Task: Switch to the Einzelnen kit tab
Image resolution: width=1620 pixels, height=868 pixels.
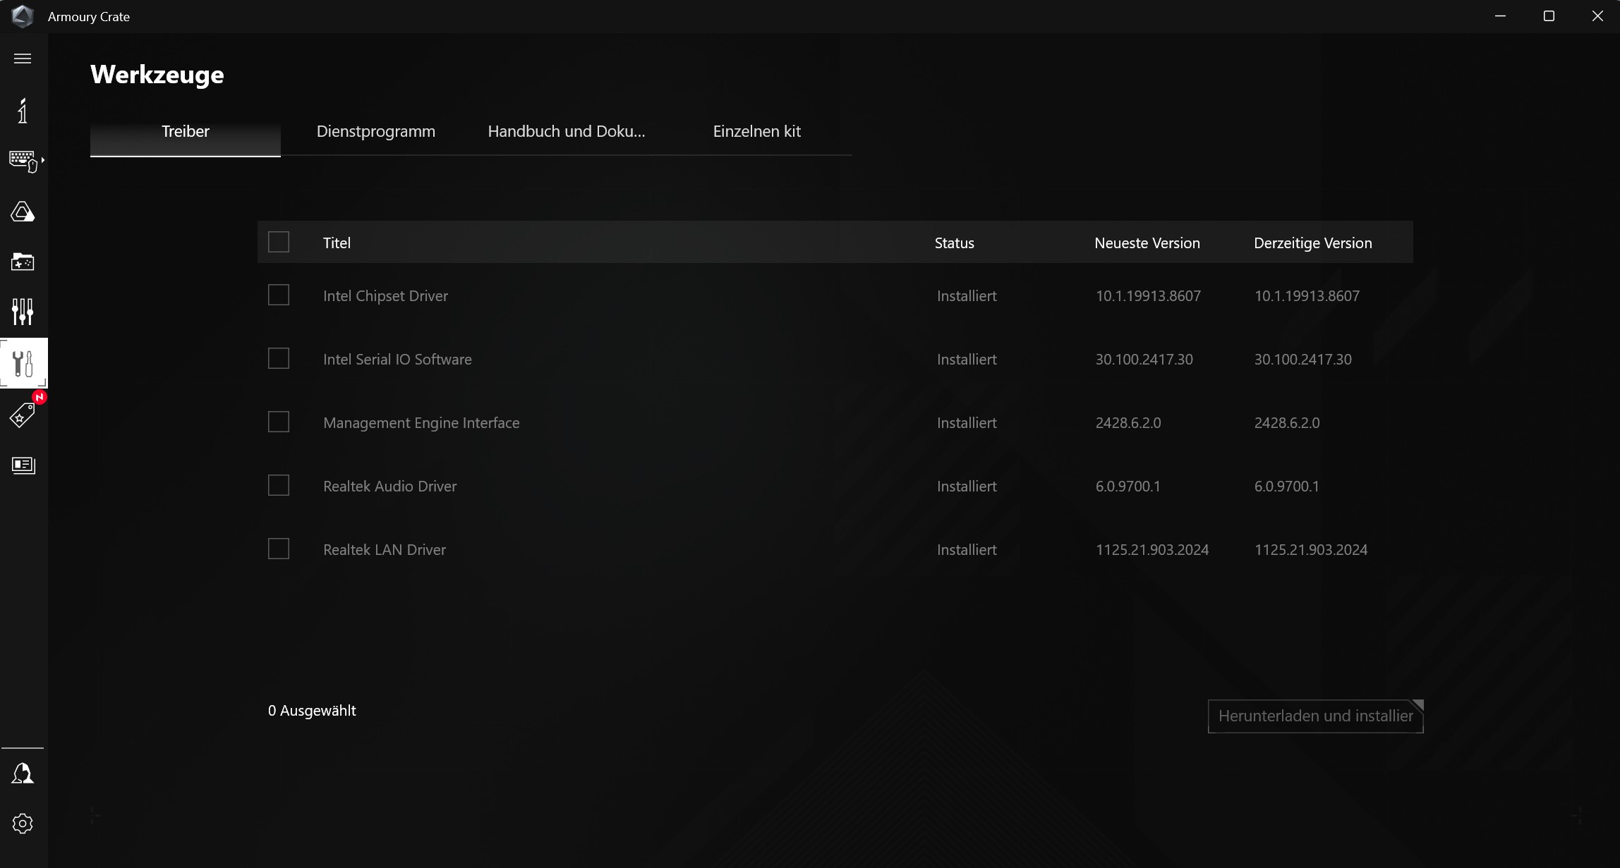Action: (756, 132)
